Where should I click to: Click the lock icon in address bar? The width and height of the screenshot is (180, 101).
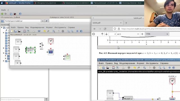click(x=119, y=29)
